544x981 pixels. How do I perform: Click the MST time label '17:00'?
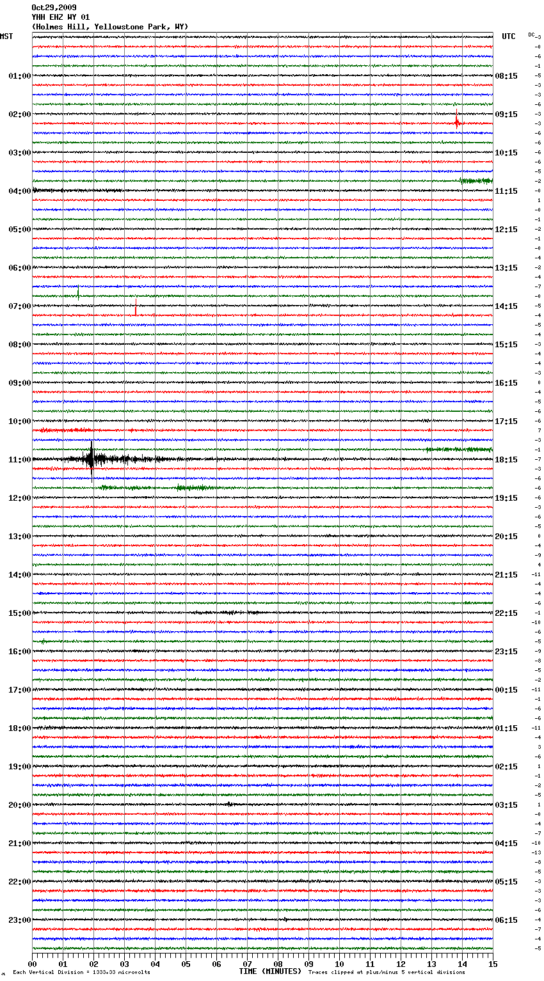(x=20, y=690)
